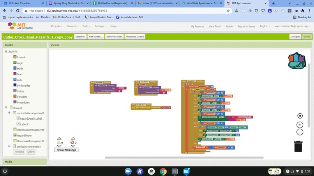Screen dimensions: 314x176
Task: Click the trash can icon
Action: 298,146
